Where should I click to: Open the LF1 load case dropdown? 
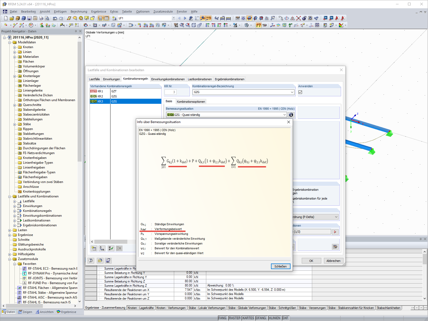pos(174,18)
